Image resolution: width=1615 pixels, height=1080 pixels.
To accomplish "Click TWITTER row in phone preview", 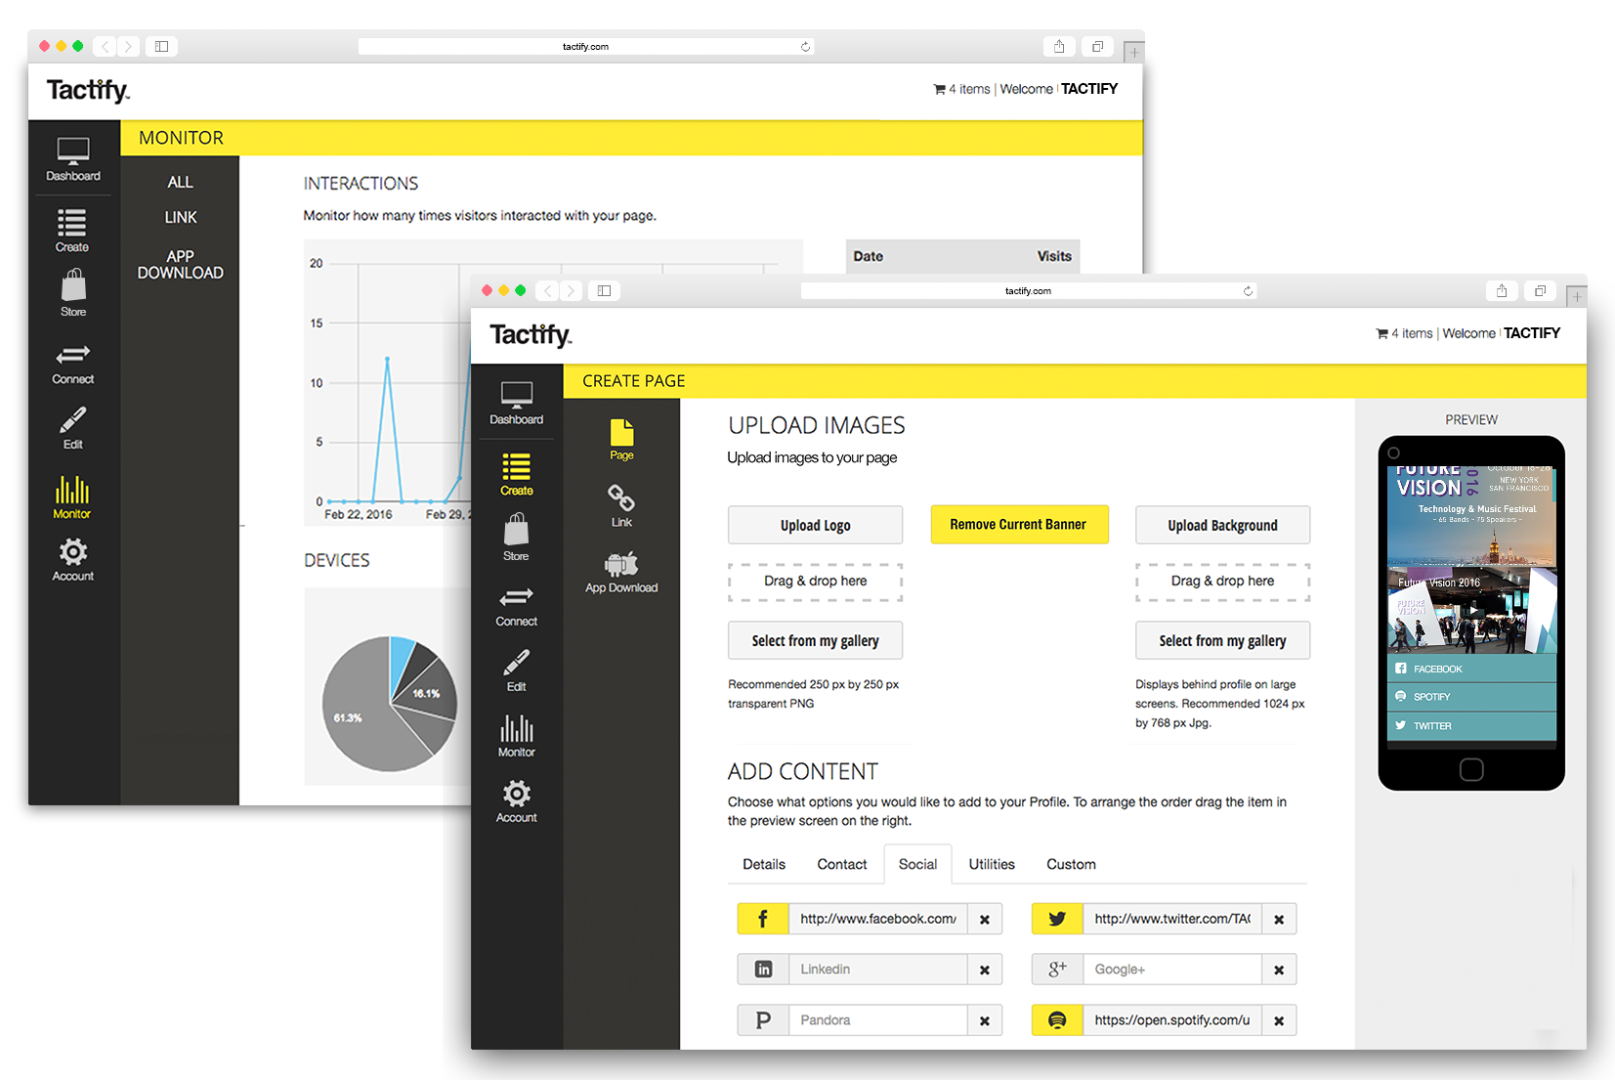I will (x=1471, y=725).
